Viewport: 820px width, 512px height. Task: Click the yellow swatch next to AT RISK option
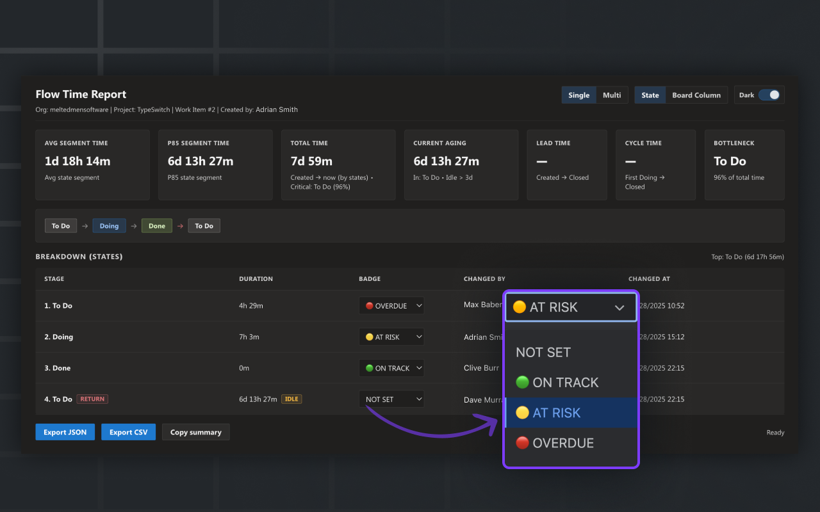click(522, 412)
